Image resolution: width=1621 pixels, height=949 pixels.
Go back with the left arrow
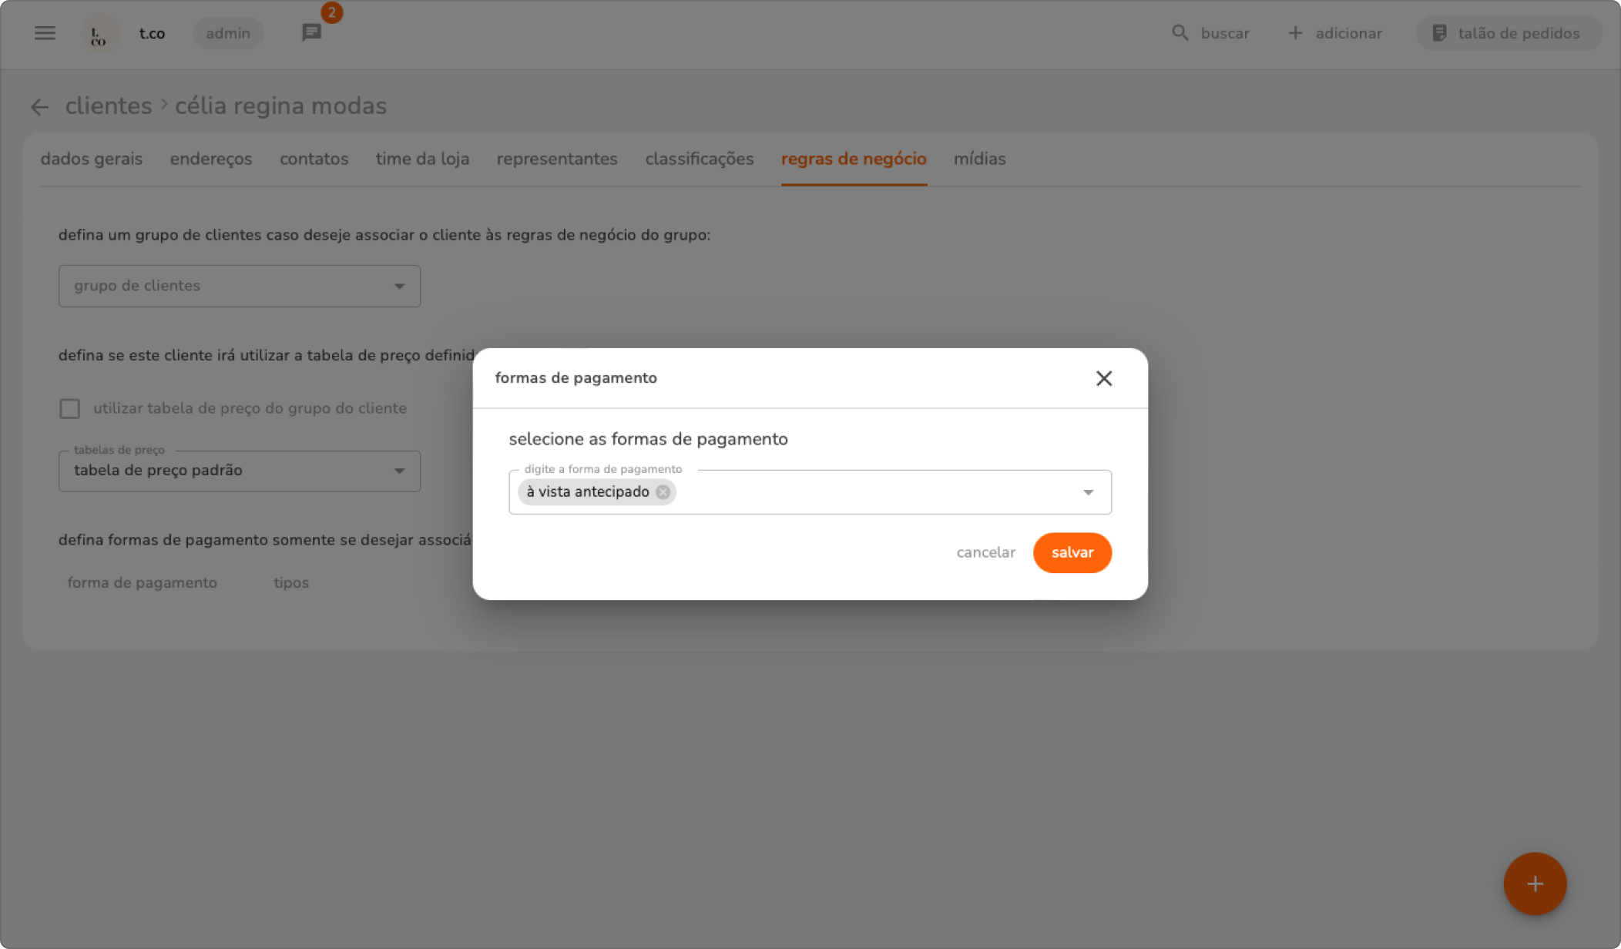coord(40,107)
